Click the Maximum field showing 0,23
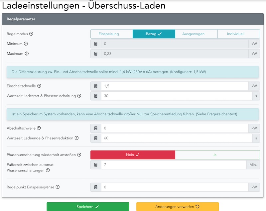 [175, 54]
